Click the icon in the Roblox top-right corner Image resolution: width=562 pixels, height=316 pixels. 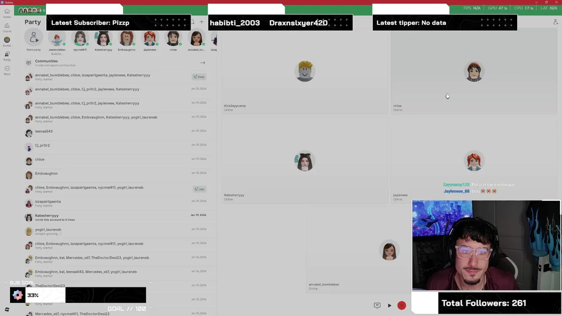tap(555, 22)
